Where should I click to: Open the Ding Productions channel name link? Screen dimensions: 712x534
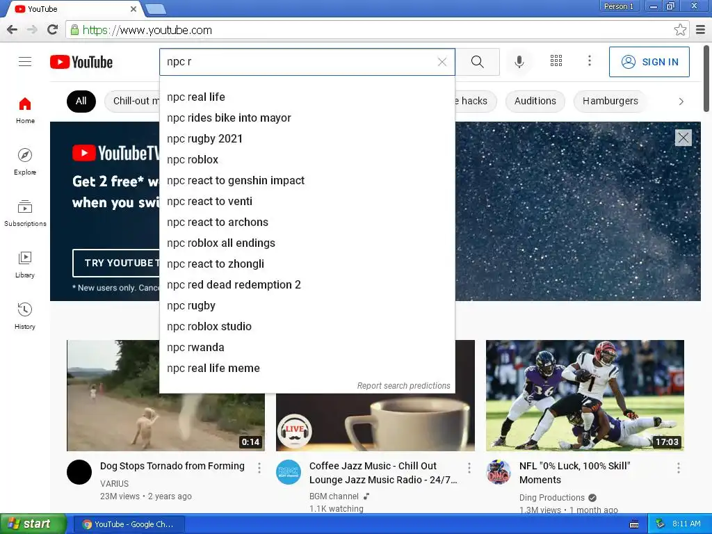[551, 498]
